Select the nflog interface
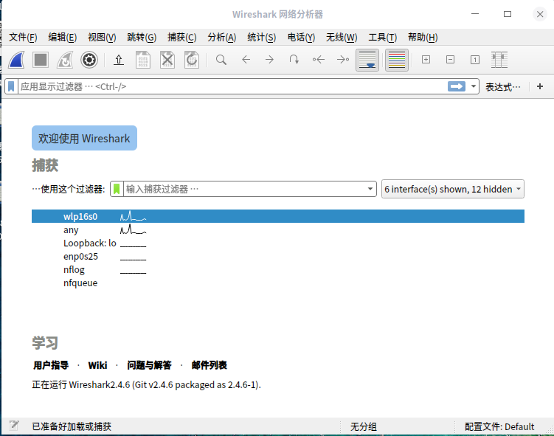The width and height of the screenshot is (554, 436). click(x=277, y=269)
